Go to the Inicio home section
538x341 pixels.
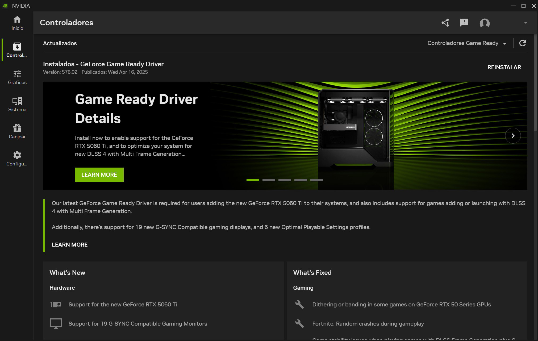17,23
